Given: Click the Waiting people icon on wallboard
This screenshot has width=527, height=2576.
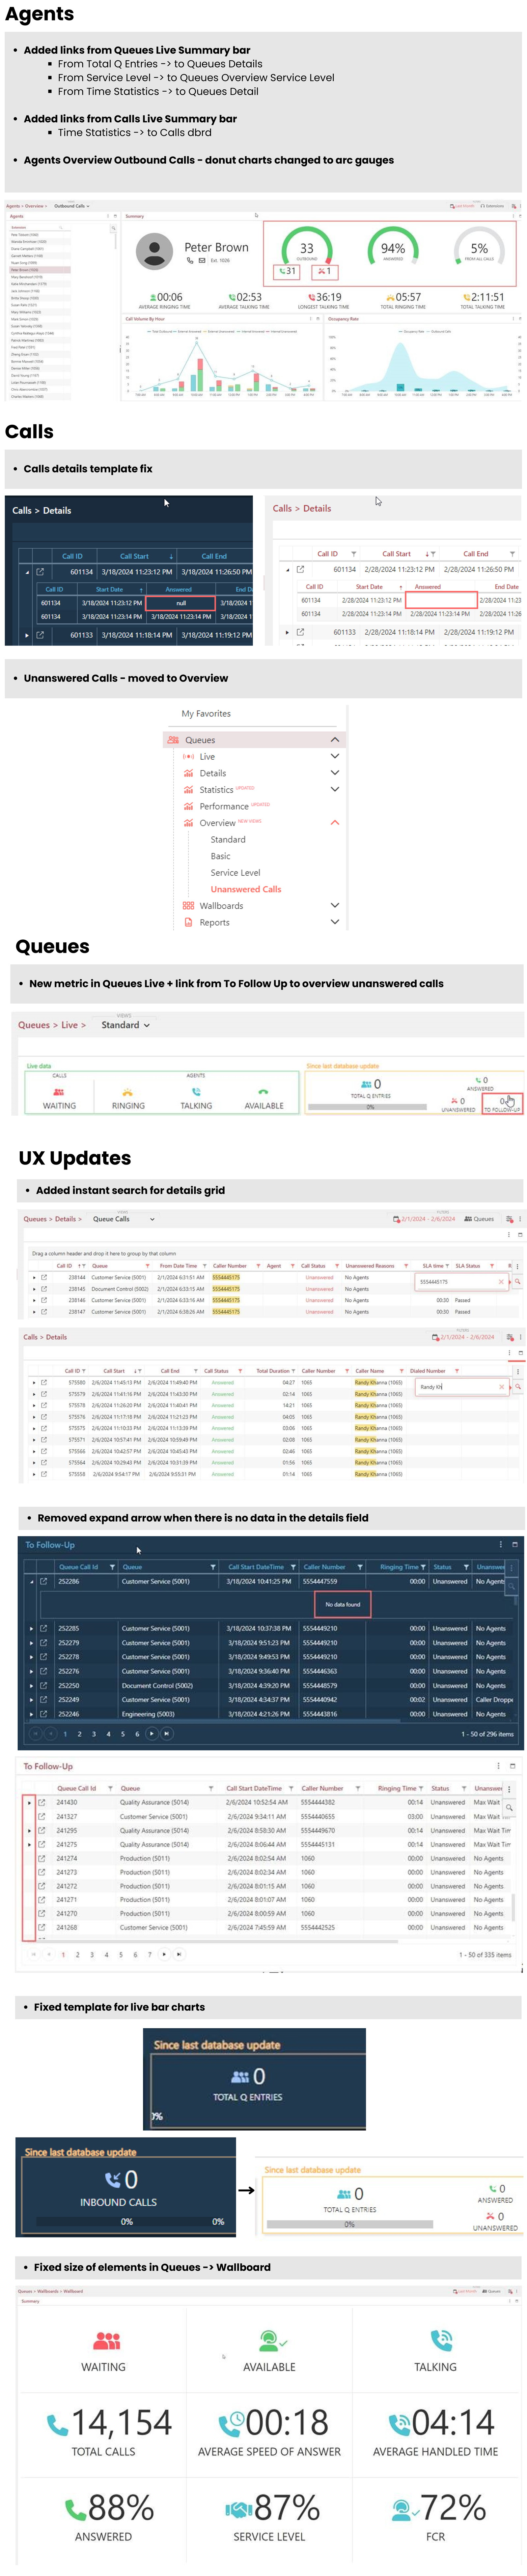Looking at the screenshot, I should (x=107, y=2341).
